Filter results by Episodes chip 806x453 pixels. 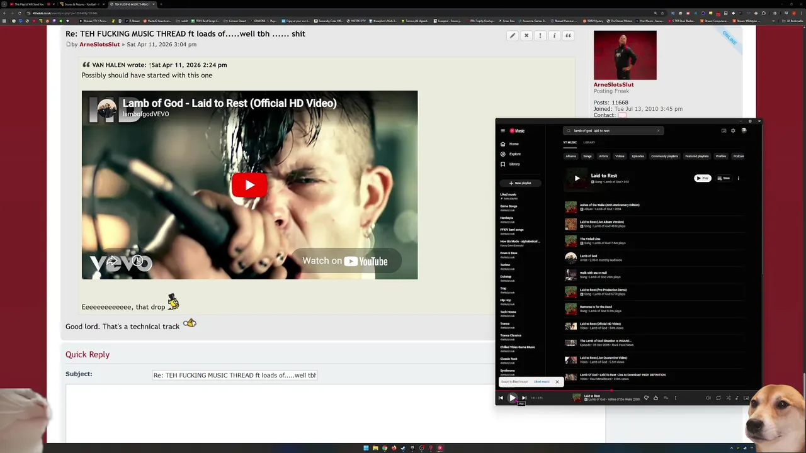pos(638,156)
